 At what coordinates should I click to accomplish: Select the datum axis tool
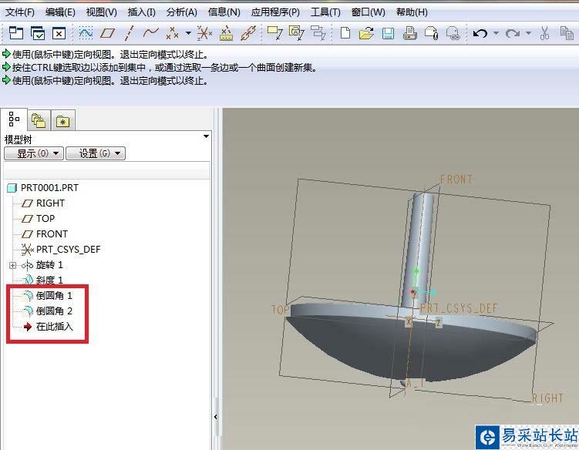129,33
